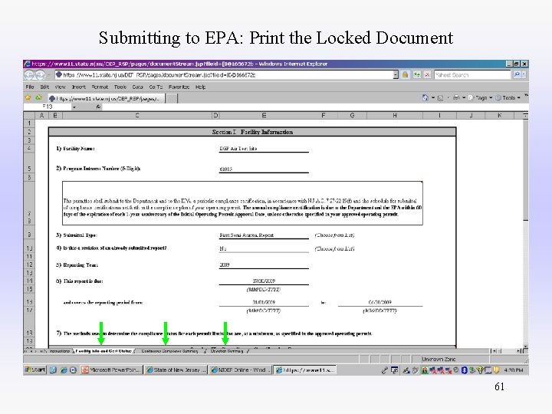The image size is (552, 414).
Task: Switch to the Instructions sheet tab
Action: (x=60, y=351)
